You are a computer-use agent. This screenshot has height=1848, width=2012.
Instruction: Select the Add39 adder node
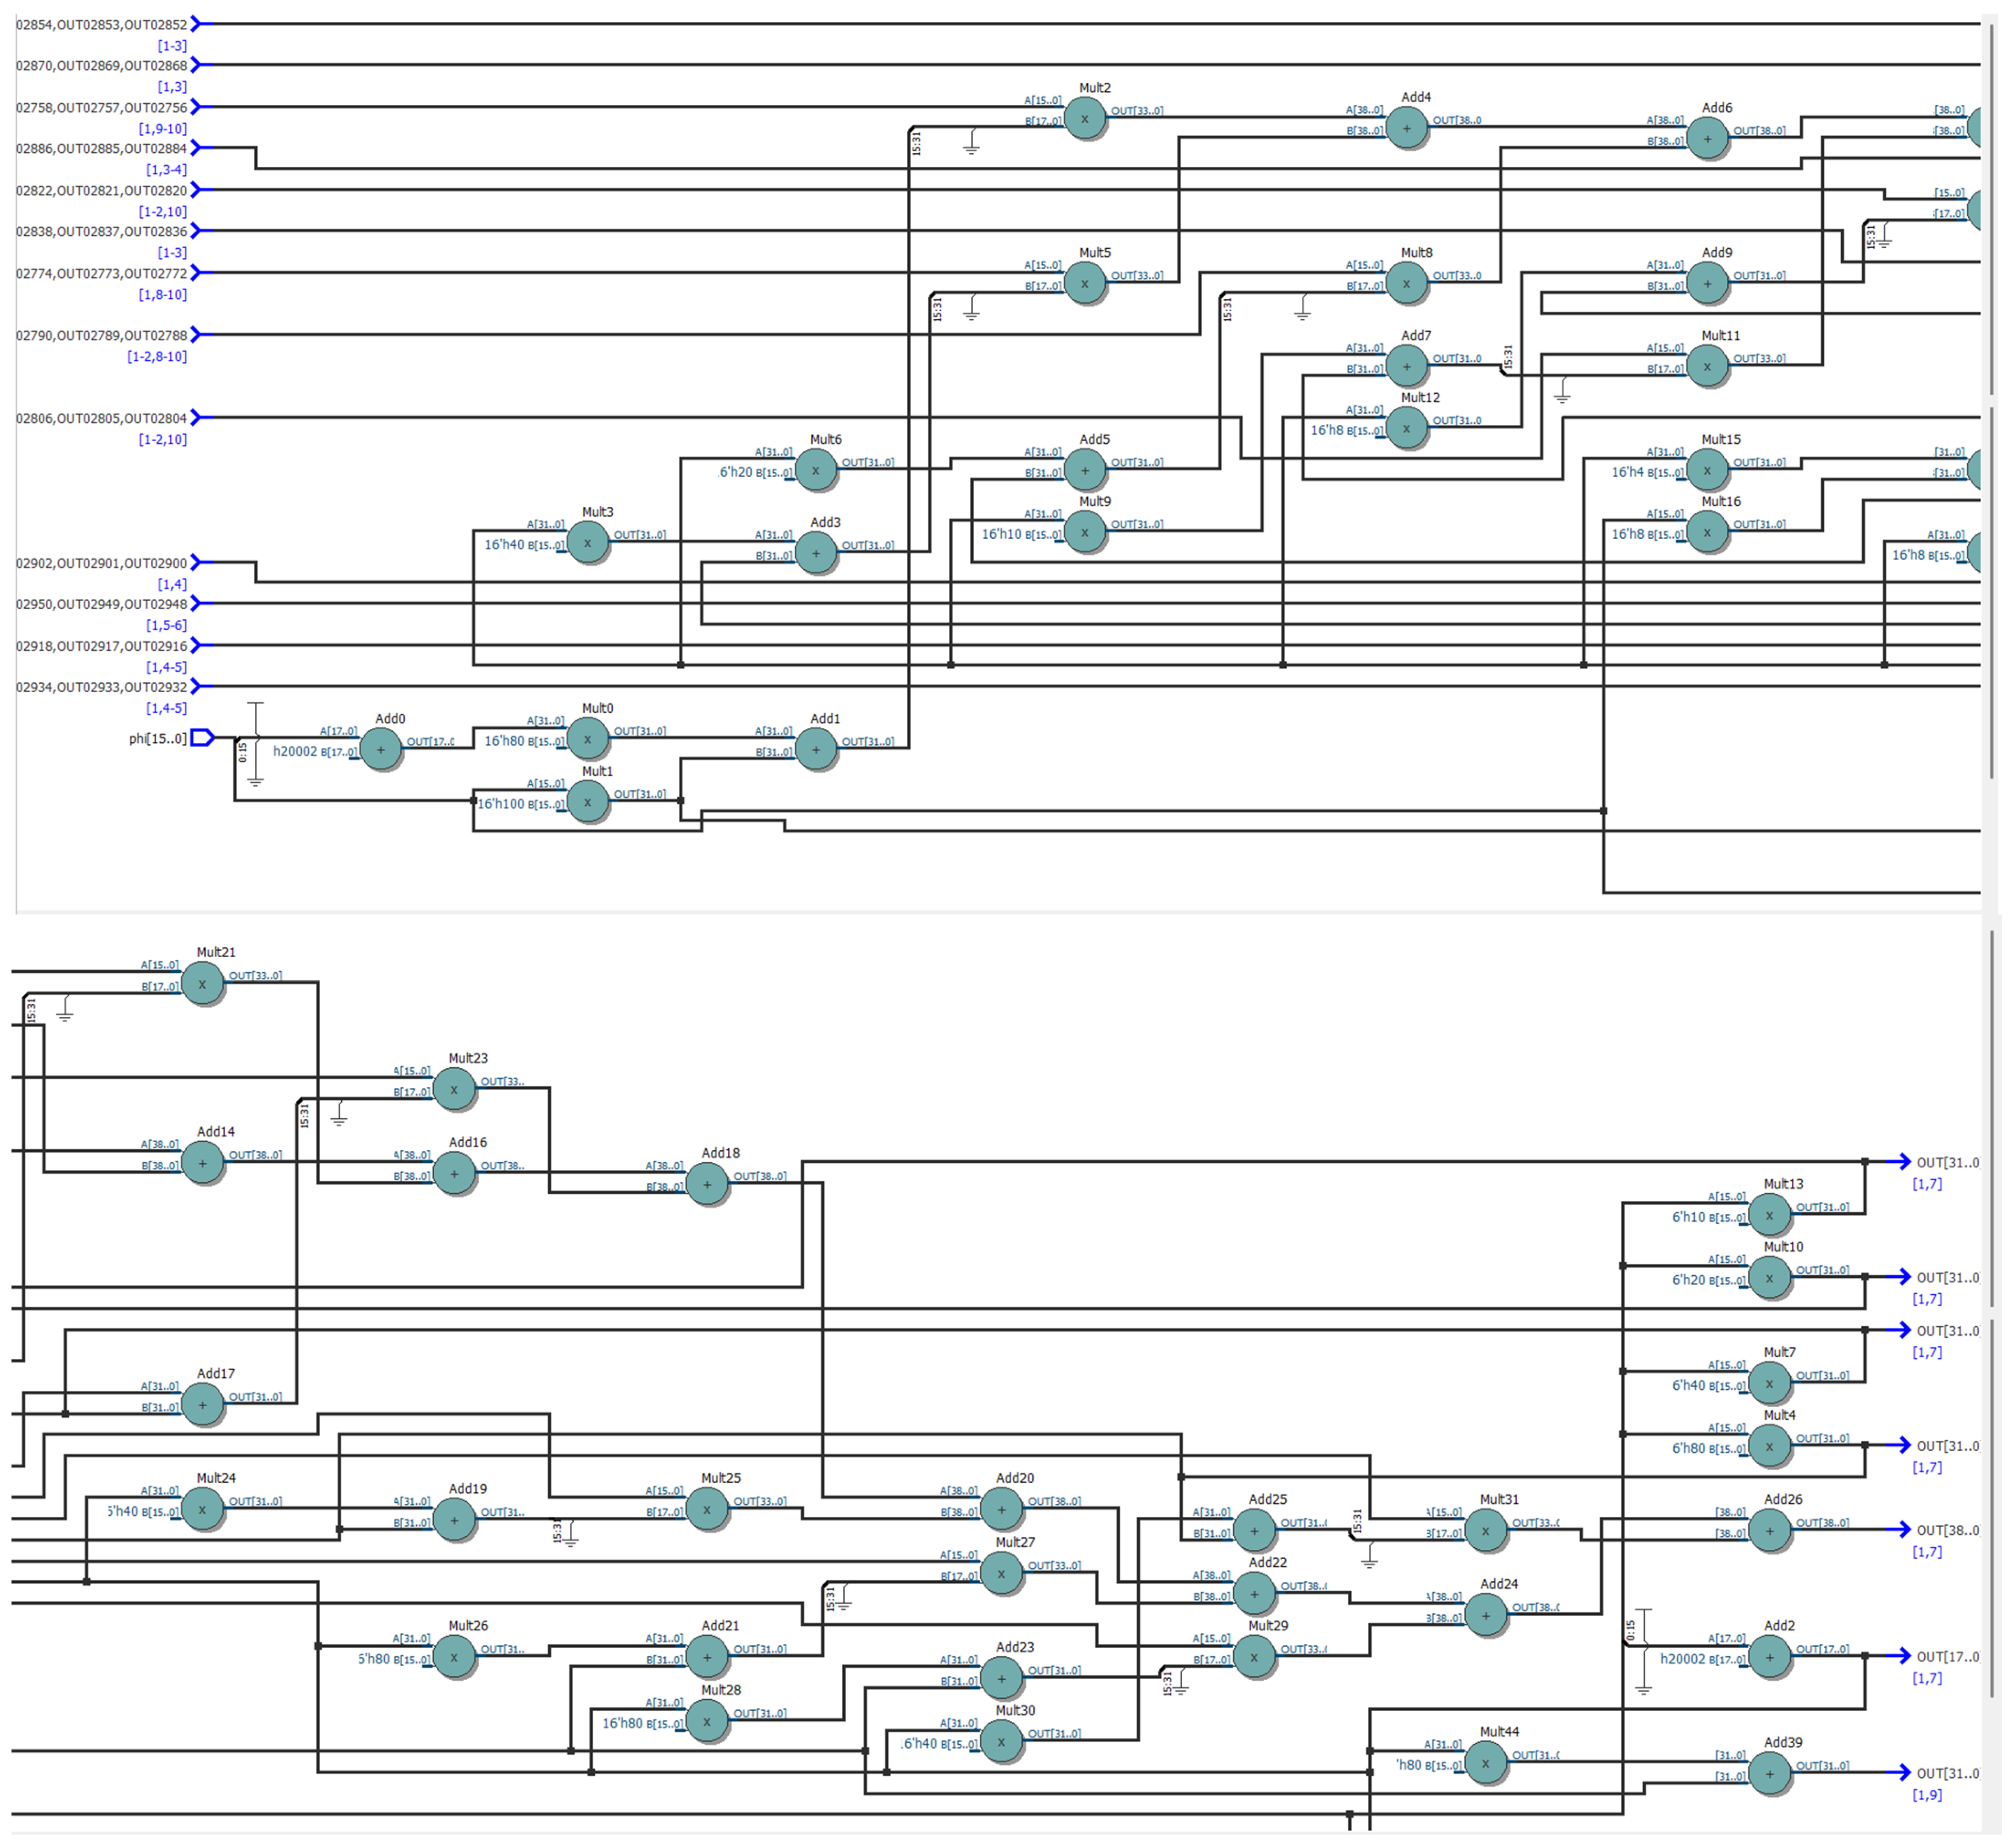pyautogui.click(x=1769, y=1774)
